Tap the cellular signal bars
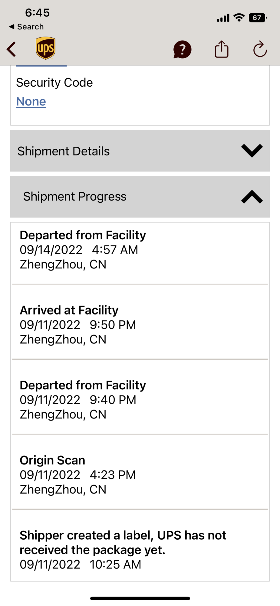This screenshot has width=280, height=606. [x=223, y=18]
